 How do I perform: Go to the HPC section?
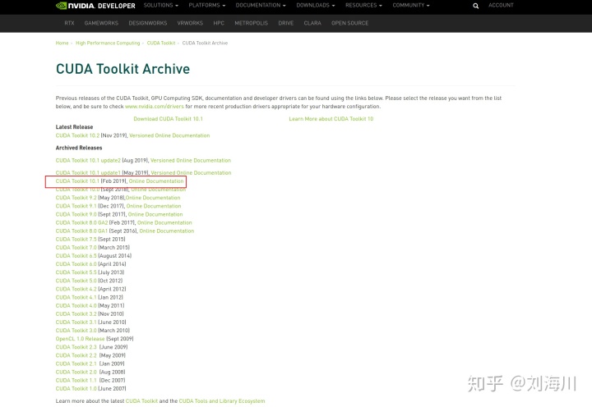219,23
